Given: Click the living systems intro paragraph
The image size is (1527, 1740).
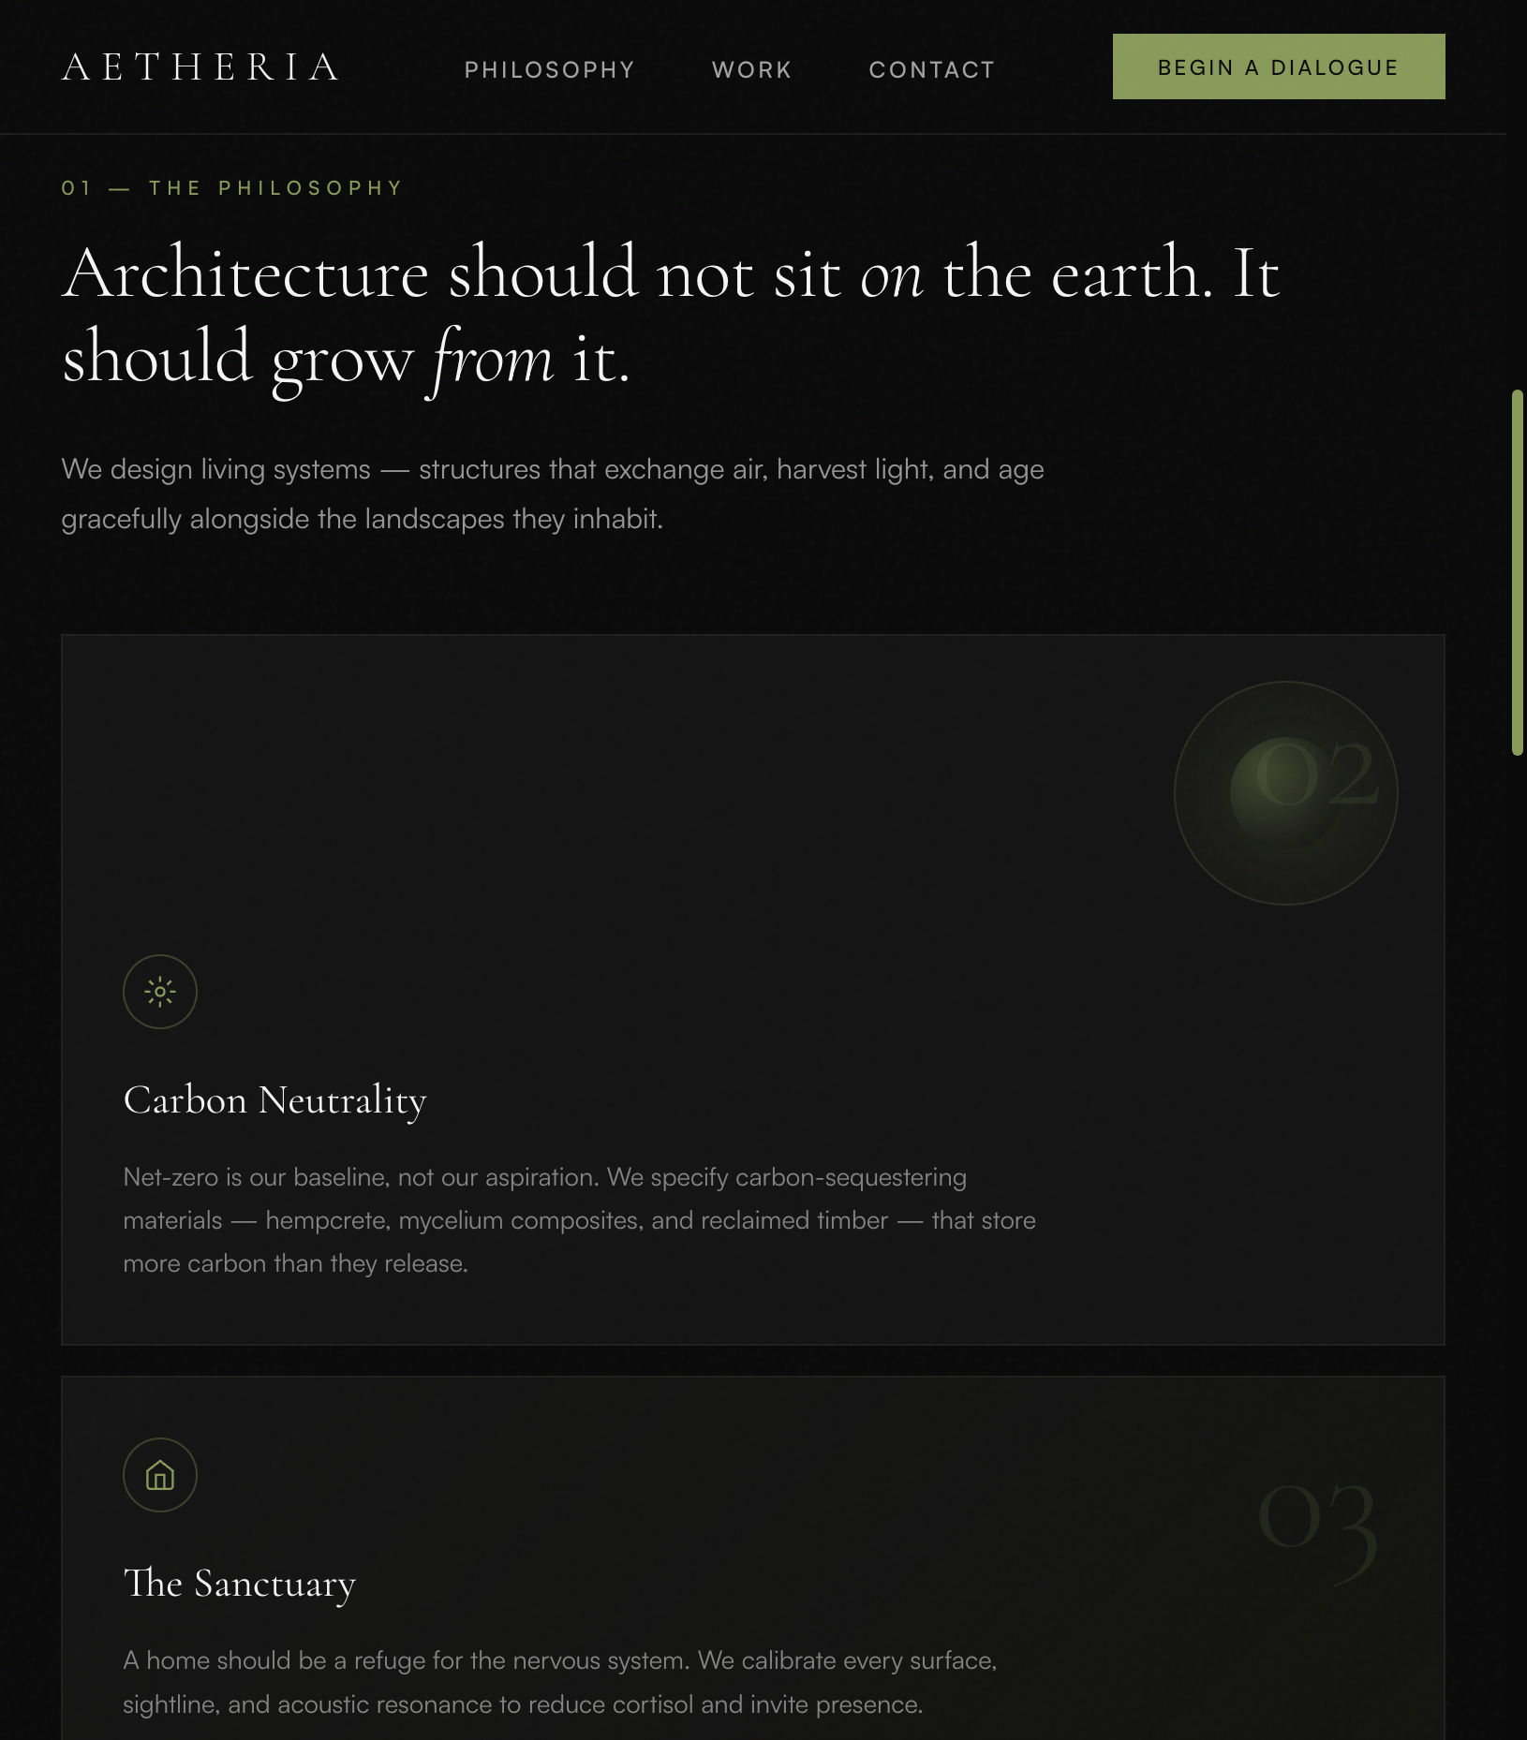Looking at the screenshot, I should click(553, 494).
